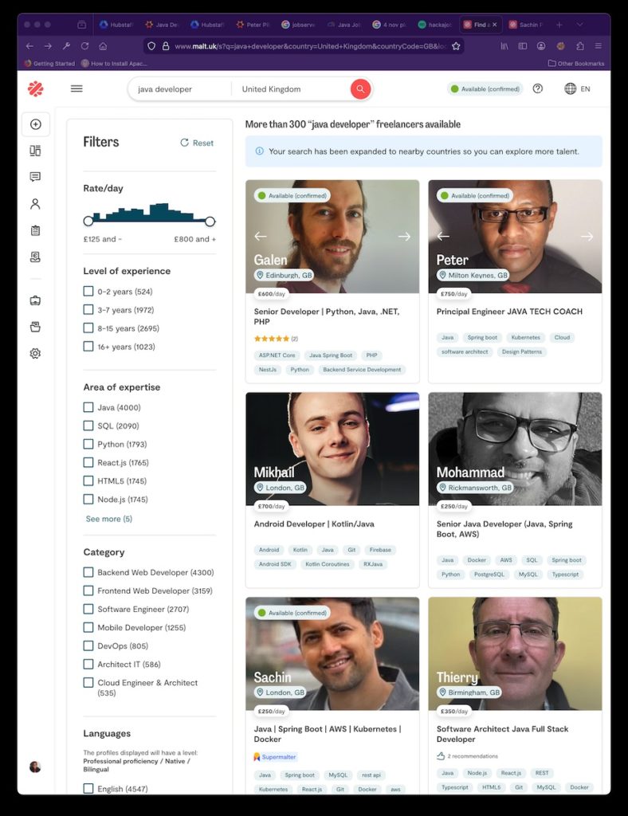Click the Reset filters link
This screenshot has width=628, height=816.
197,143
